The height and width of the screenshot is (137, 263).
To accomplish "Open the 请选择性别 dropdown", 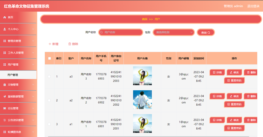I will [x=174, y=32].
